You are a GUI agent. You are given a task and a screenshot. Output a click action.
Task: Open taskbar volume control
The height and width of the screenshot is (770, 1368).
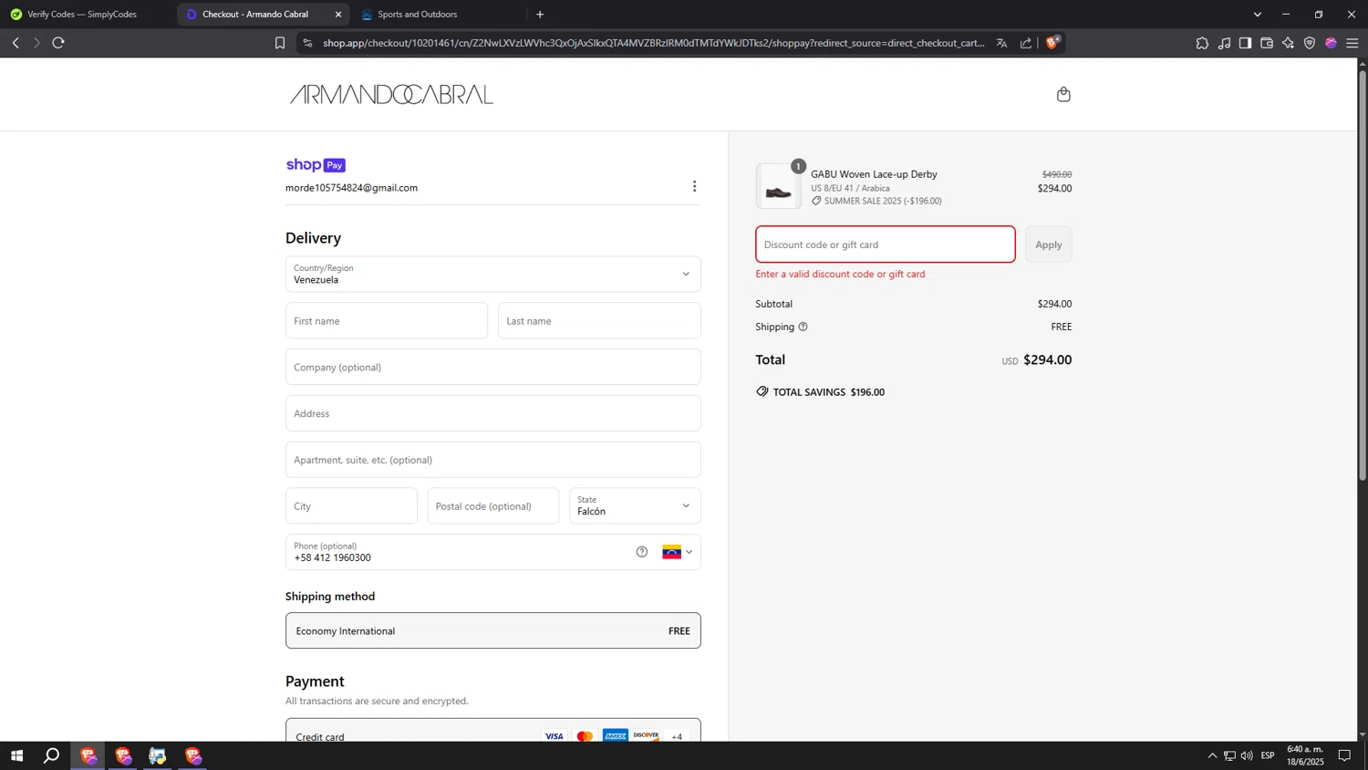[x=1247, y=755]
